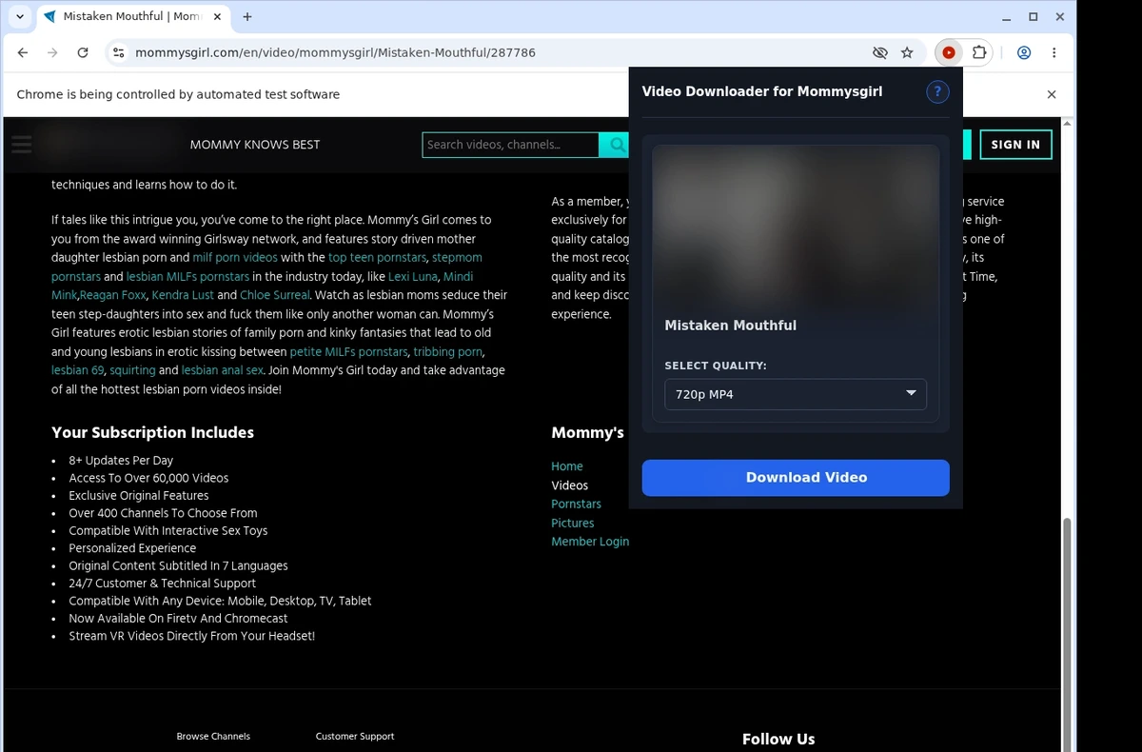Open the Pictures footer link
1142x752 pixels.
[573, 523]
